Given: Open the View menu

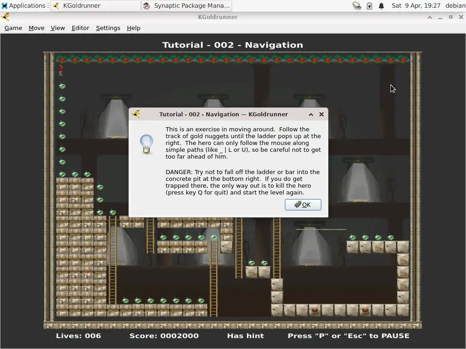Looking at the screenshot, I should (58, 28).
